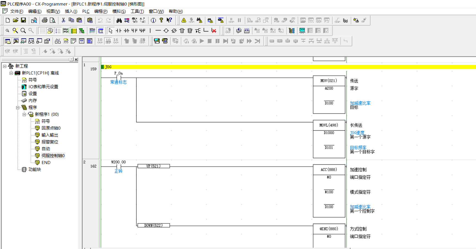This screenshot has width=476, height=249.
Task: Select the new normally open contact tool
Action: (119, 31)
